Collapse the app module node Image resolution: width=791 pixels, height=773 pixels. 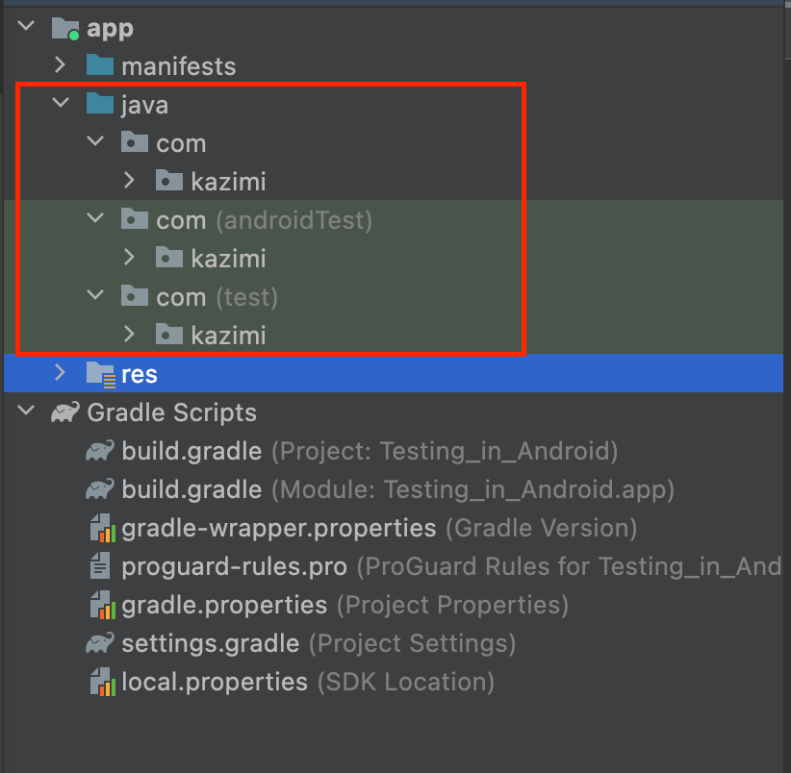coord(24,26)
